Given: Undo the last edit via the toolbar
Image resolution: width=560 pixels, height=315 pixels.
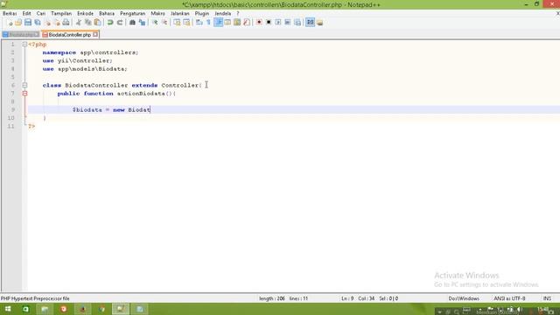Looking at the screenshot, I should (110, 23).
